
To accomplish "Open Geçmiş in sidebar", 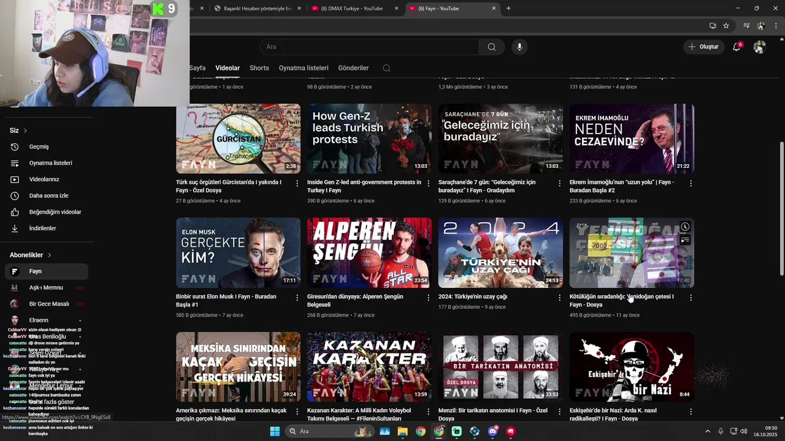I will (47, 147).
